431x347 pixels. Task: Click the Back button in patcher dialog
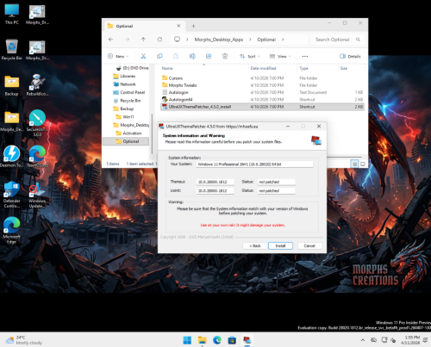click(x=255, y=245)
